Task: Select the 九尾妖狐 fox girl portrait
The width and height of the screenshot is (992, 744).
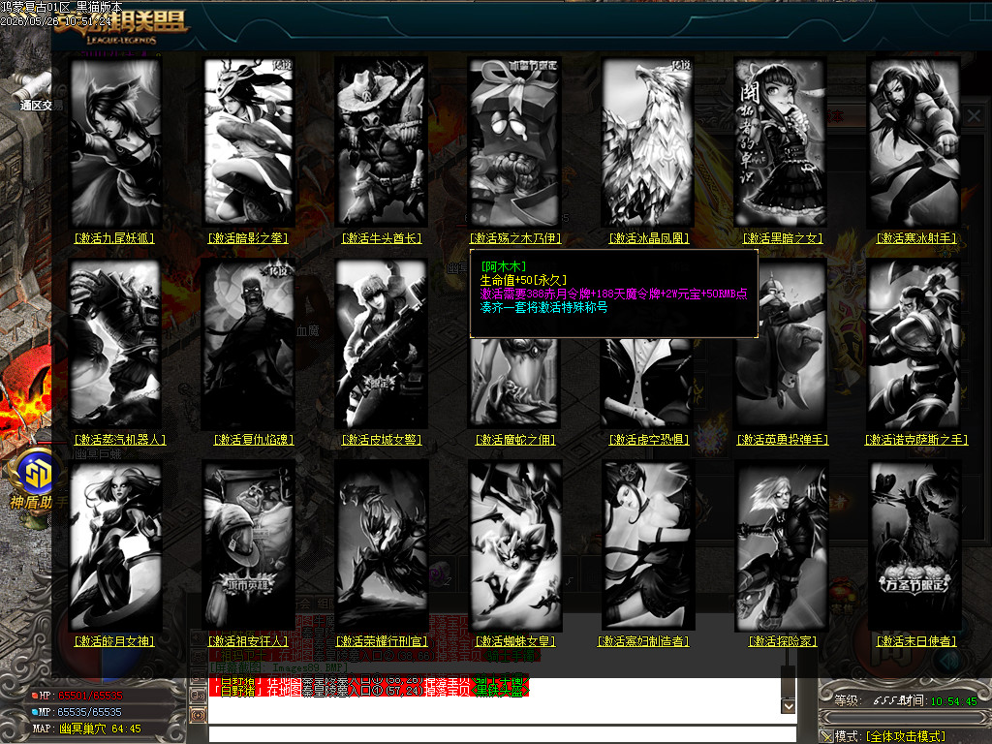Action: [x=114, y=142]
